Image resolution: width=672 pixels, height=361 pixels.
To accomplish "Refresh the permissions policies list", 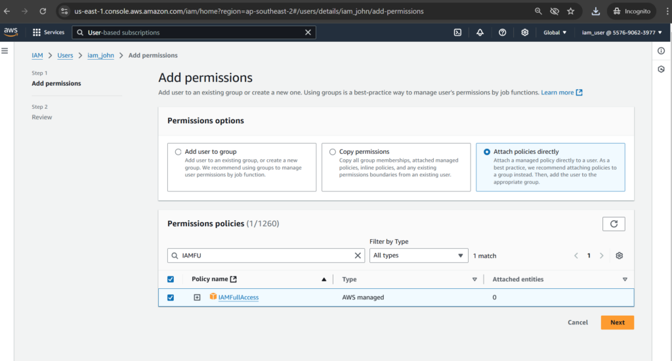I will click(614, 223).
